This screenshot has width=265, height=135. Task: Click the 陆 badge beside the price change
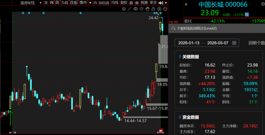point(247,15)
